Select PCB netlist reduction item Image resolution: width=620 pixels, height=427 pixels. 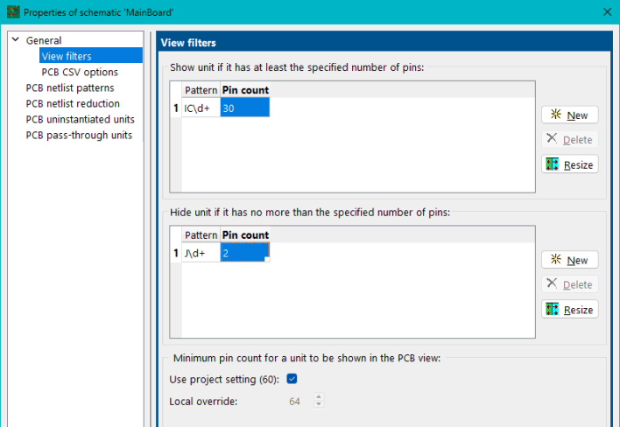click(73, 103)
